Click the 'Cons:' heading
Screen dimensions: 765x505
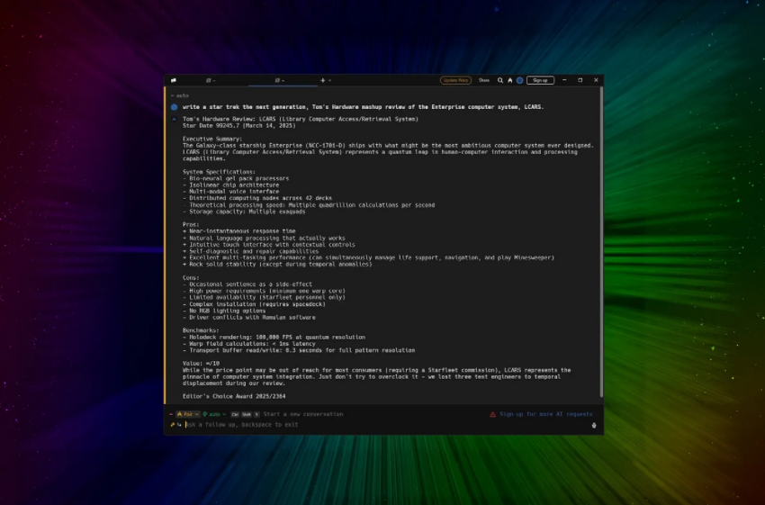[x=191, y=277]
